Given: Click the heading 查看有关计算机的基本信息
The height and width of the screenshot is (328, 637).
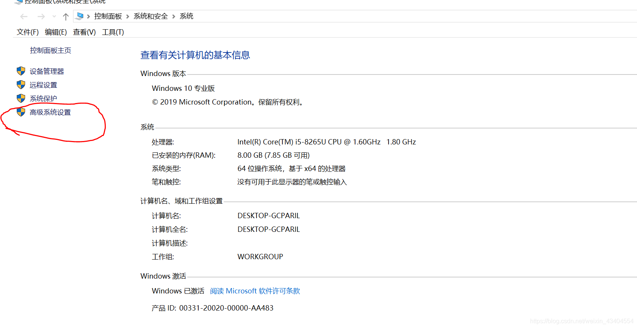Looking at the screenshot, I should tap(195, 55).
